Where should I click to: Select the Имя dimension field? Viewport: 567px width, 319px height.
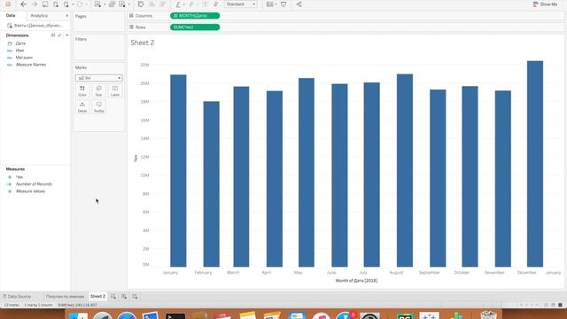pos(19,51)
